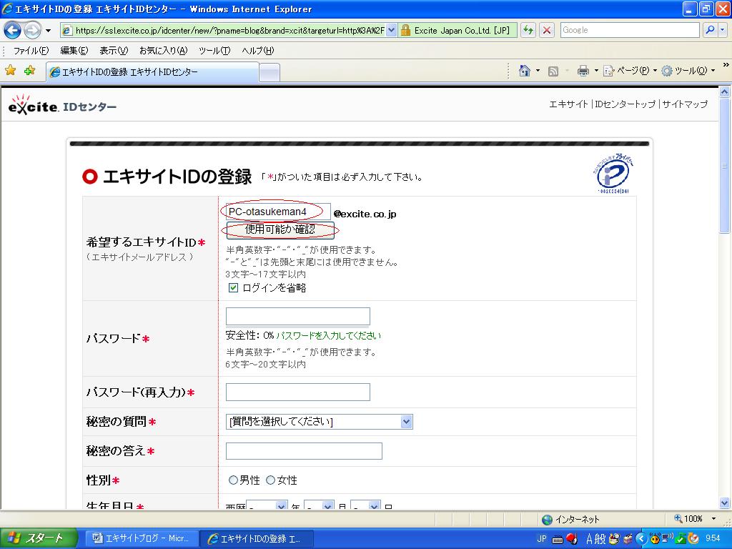The width and height of the screenshot is (732, 549).
Task: Click the Forward navigation arrow
Action: [x=31, y=30]
